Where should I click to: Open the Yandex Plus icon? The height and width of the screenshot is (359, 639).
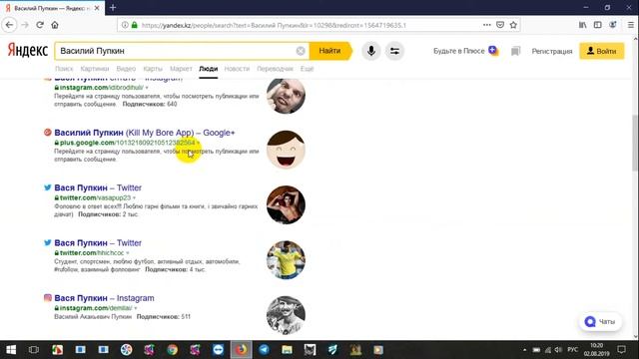point(493,51)
